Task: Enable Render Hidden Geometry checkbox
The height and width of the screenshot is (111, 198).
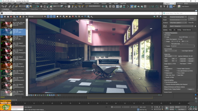Action: 177,69
